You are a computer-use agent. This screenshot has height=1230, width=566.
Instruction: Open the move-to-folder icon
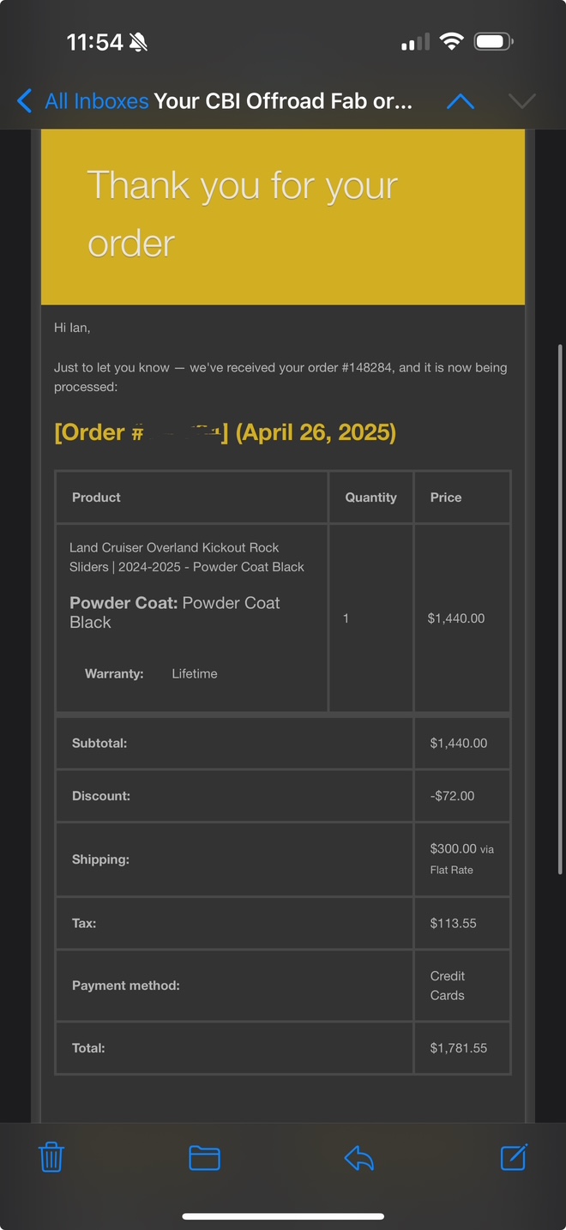pos(204,1158)
